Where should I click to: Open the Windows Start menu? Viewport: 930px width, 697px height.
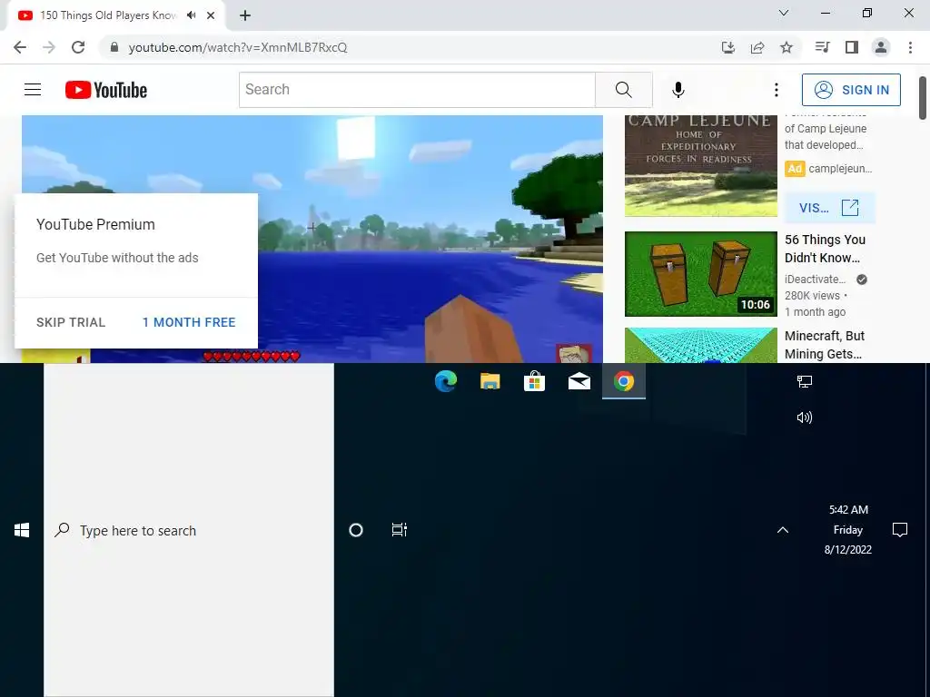tap(22, 530)
